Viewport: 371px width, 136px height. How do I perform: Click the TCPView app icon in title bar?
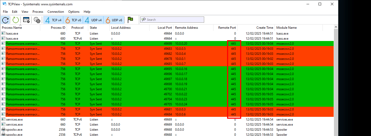pyautogui.click(x=4, y=4)
